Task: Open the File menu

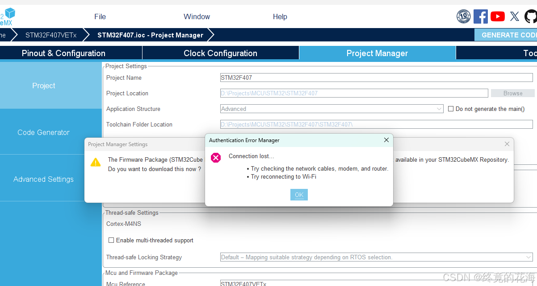Action: click(100, 16)
